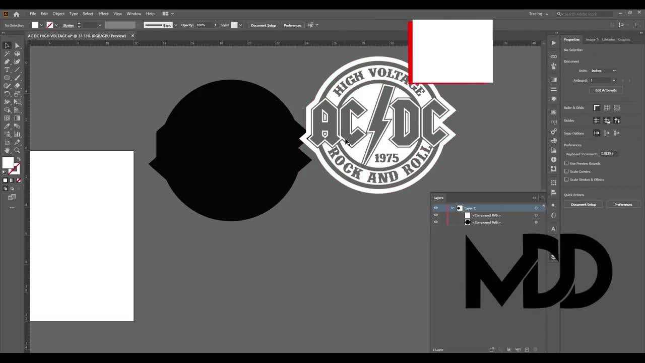Select the Free Transform tool
The image size is (645, 363).
17,102
